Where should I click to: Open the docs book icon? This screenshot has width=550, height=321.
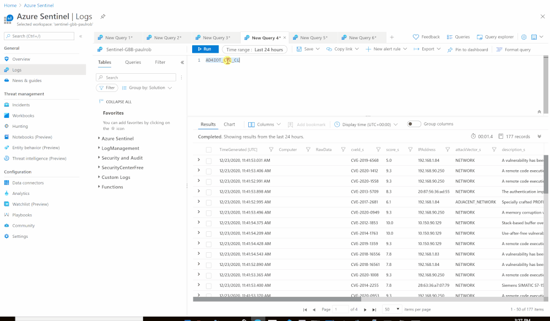534,37
